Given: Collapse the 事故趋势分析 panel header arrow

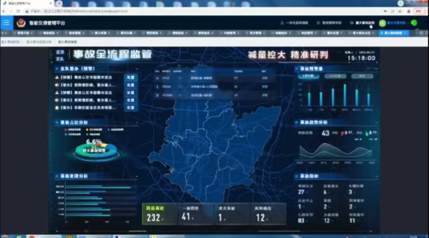Looking at the screenshot, I should coord(376,123).
